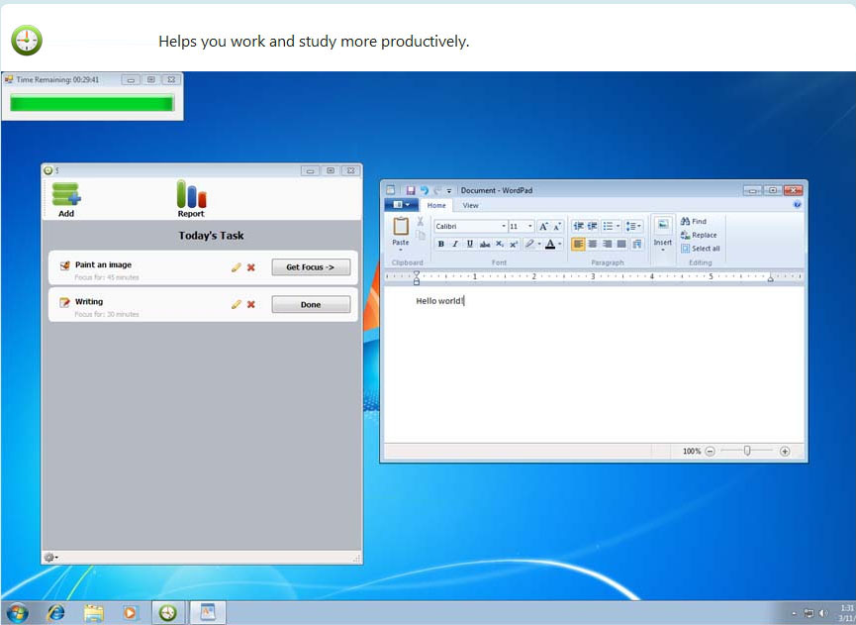Open Windows Explorer folder on taskbar
The width and height of the screenshot is (856, 625).
coord(93,613)
